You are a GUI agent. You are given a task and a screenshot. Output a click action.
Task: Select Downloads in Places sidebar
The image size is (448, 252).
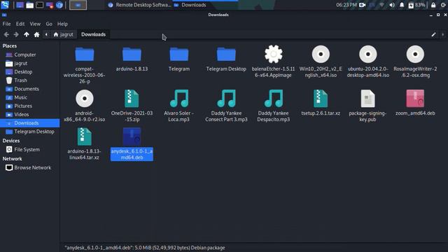pos(29,123)
